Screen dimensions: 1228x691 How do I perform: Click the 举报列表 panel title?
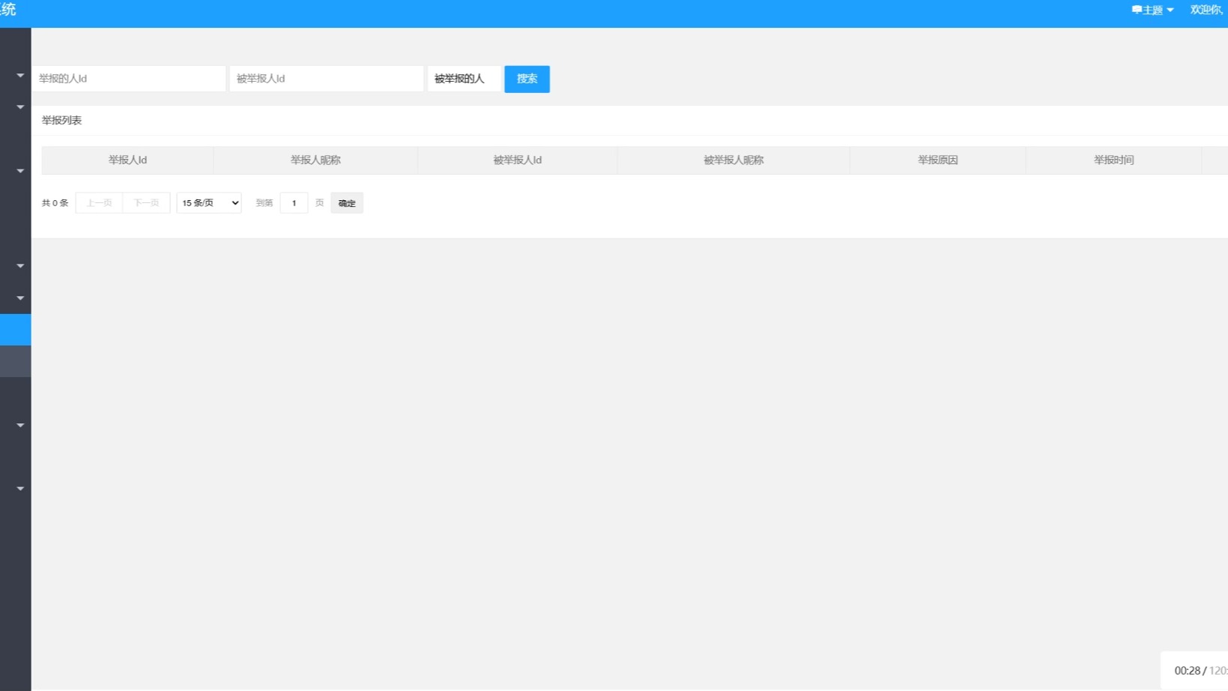click(x=61, y=120)
